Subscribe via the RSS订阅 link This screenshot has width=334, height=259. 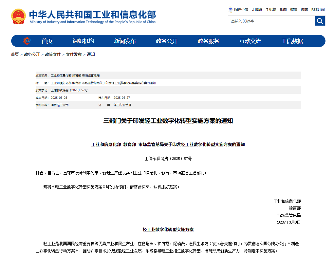(317, 10)
